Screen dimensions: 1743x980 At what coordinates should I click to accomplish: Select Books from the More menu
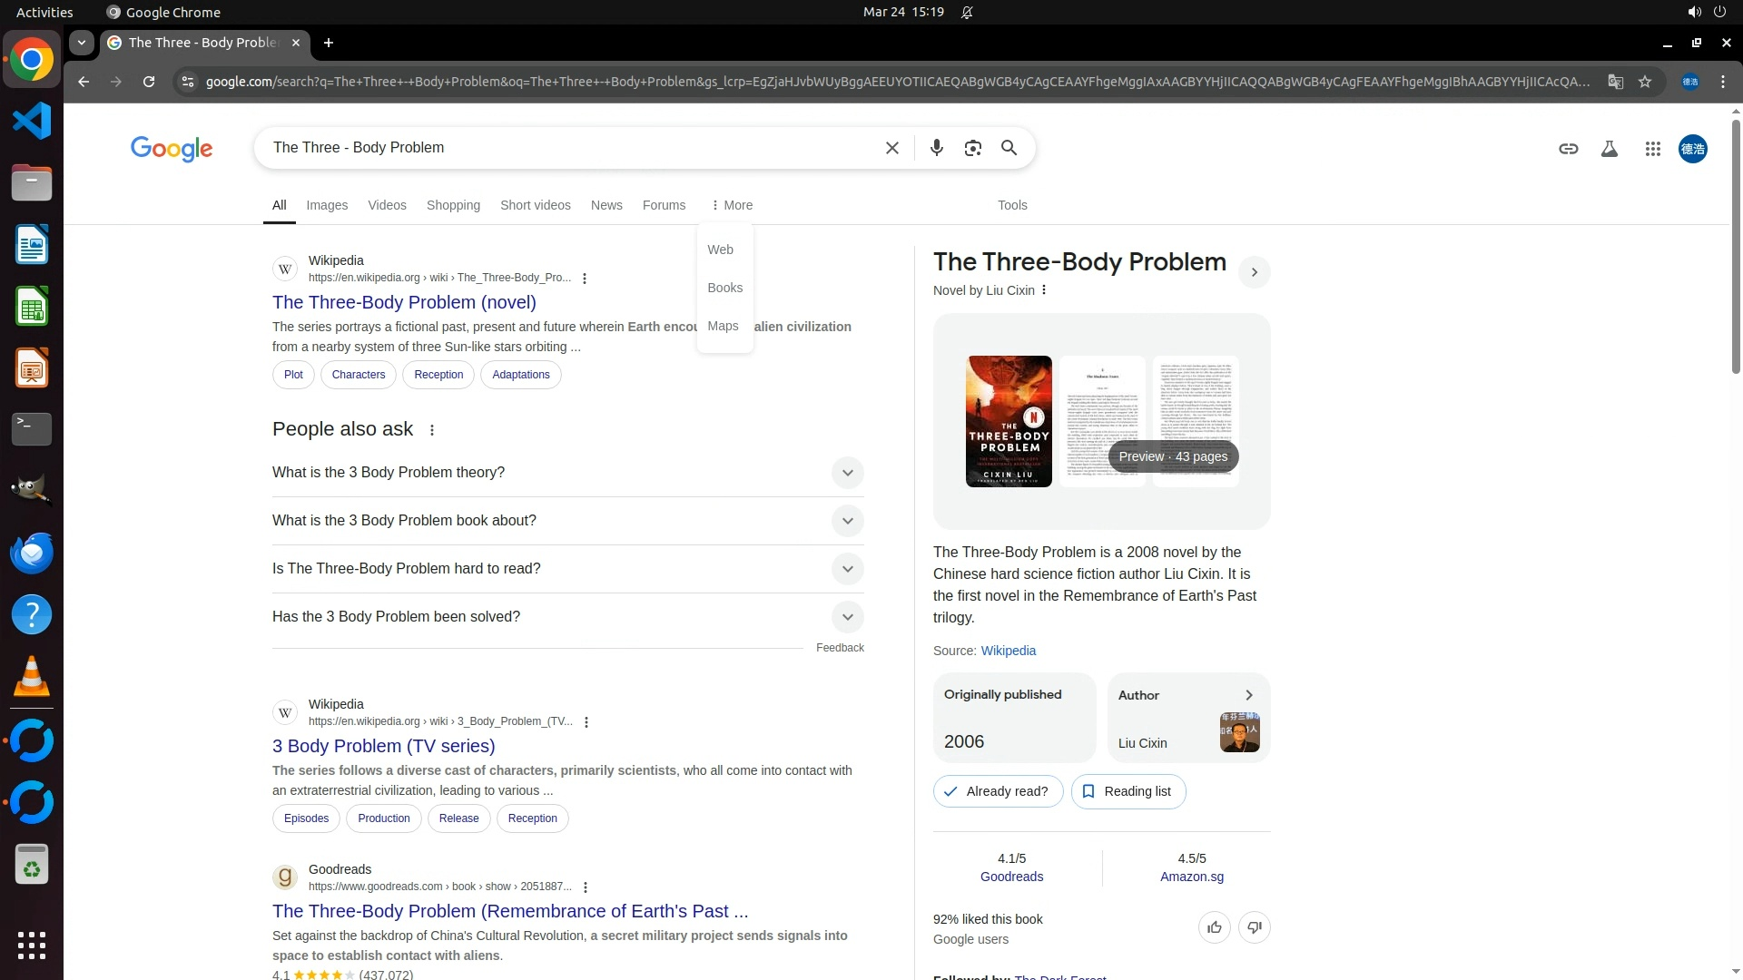click(724, 288)
